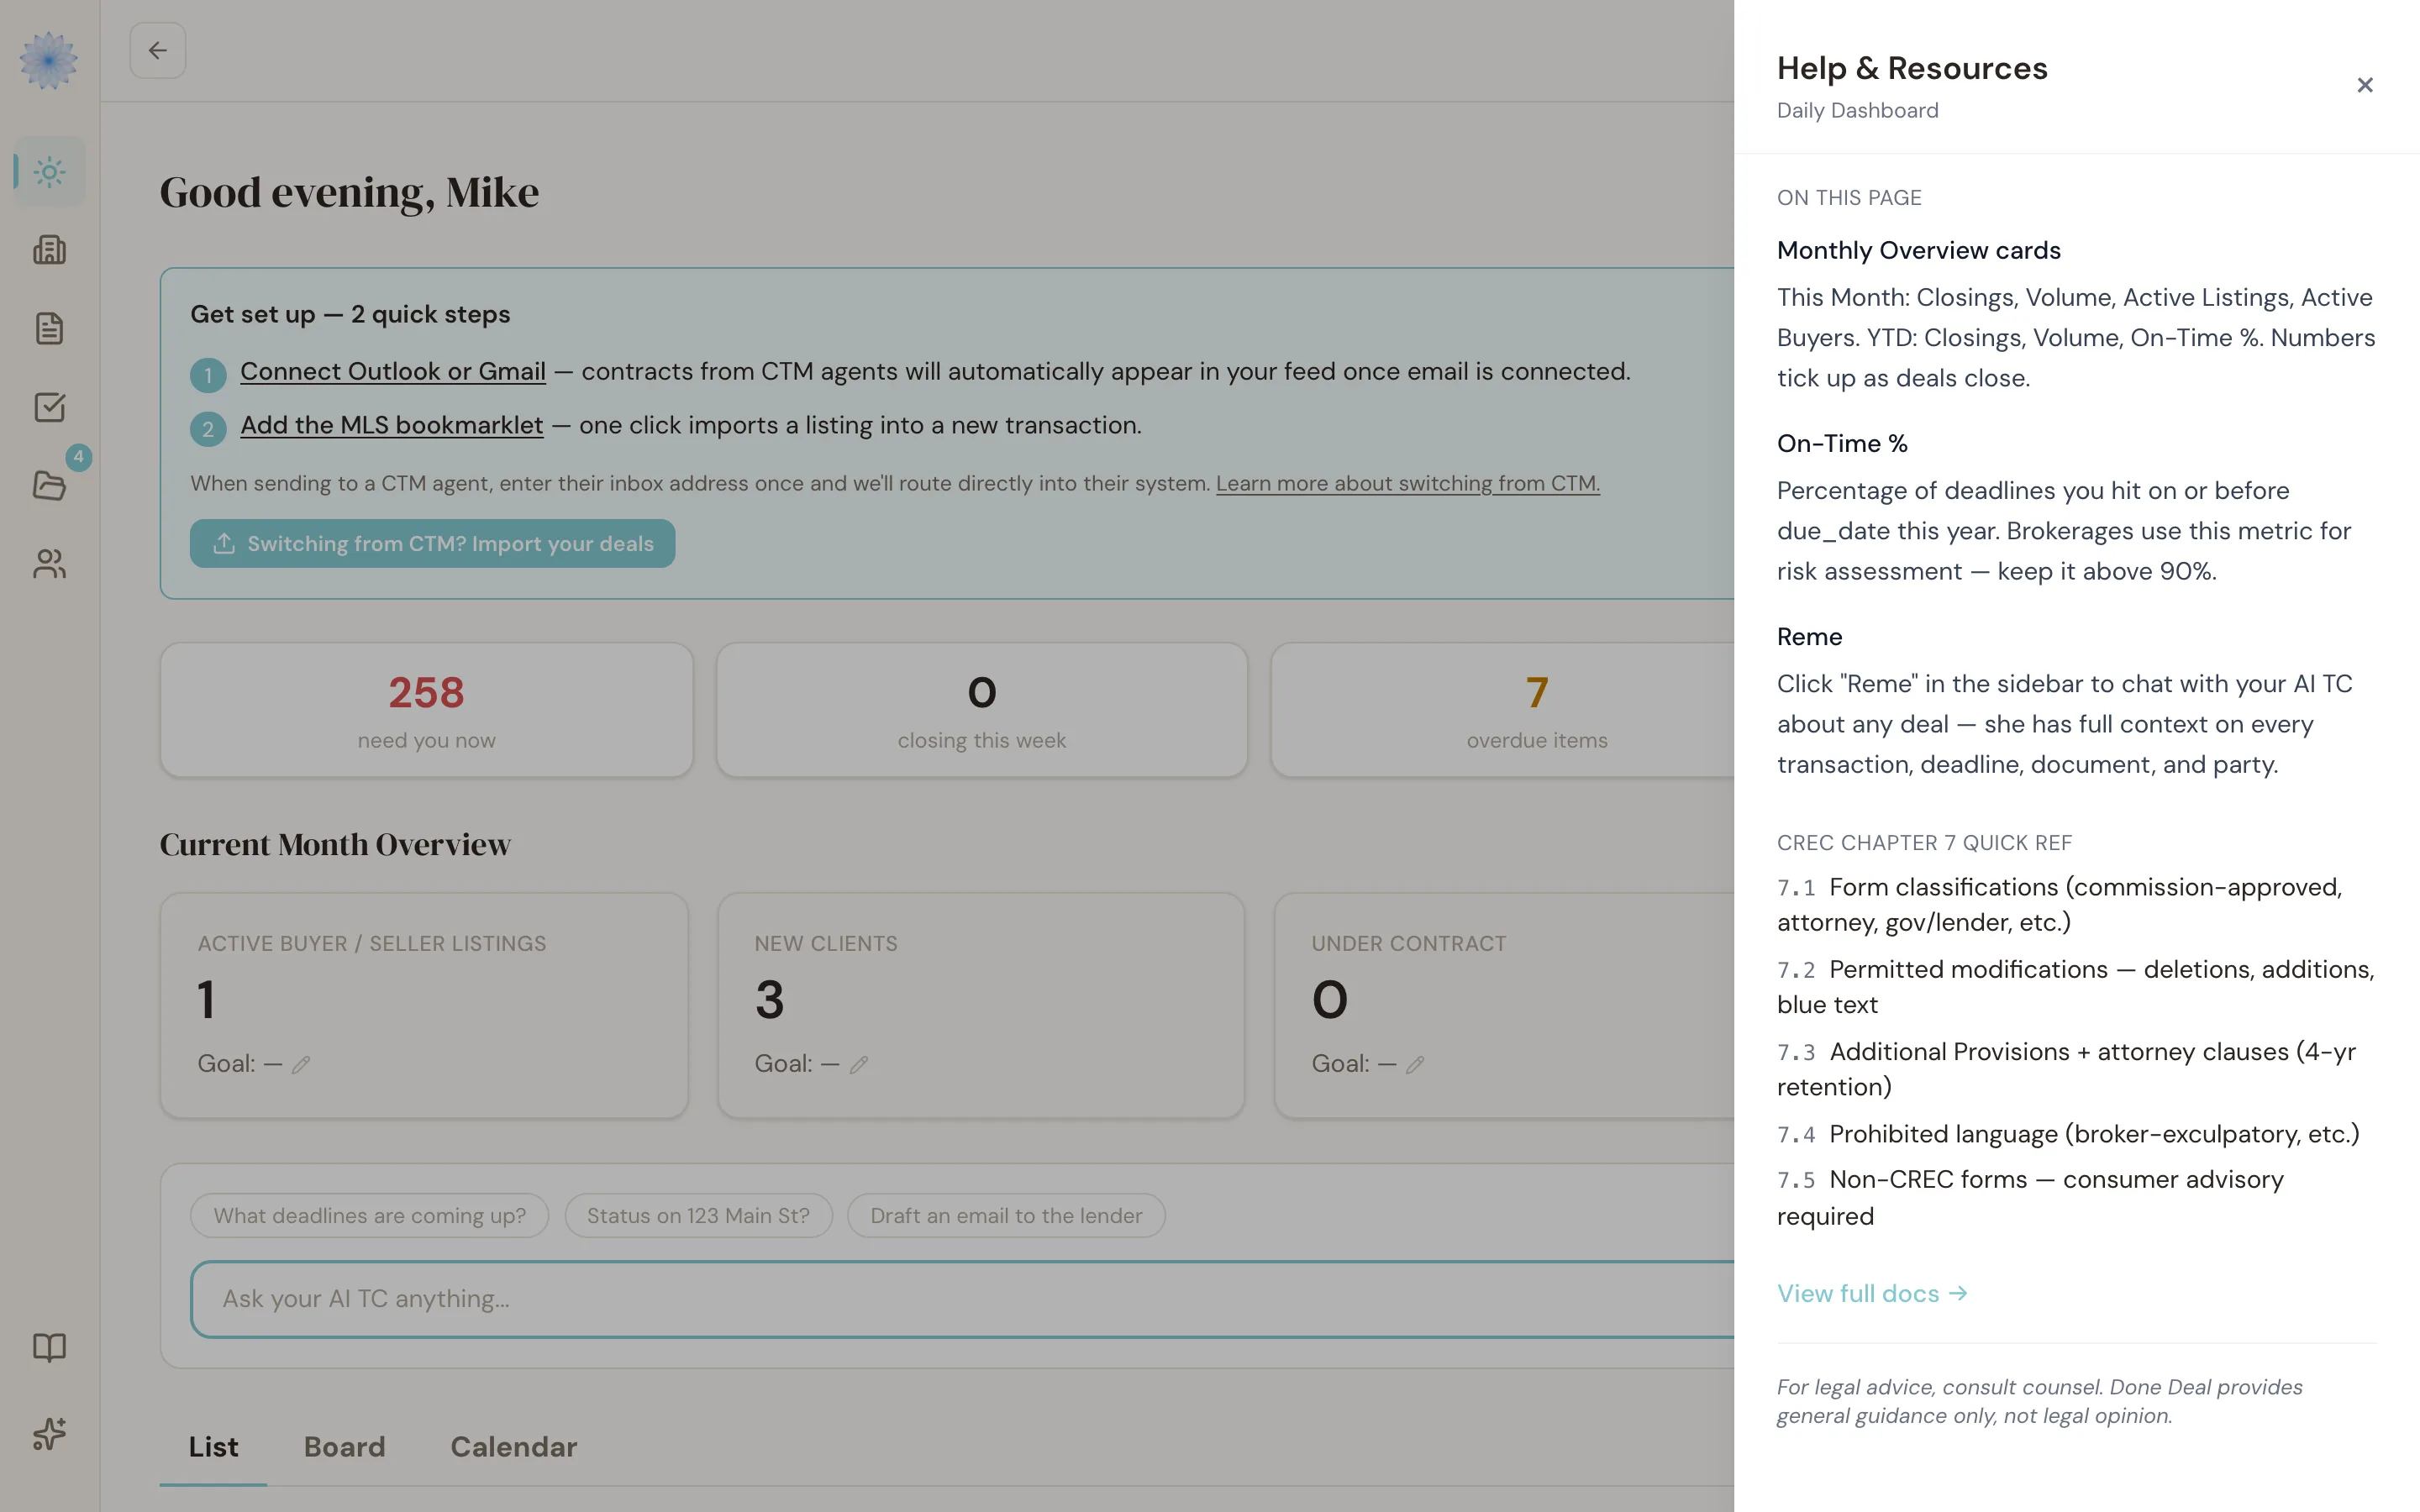
Task: Switch to the Calendar tab
Action: tap(513, 1447)
